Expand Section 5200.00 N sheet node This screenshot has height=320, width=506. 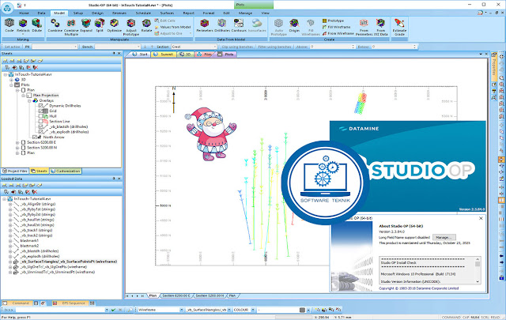(17, 148)
